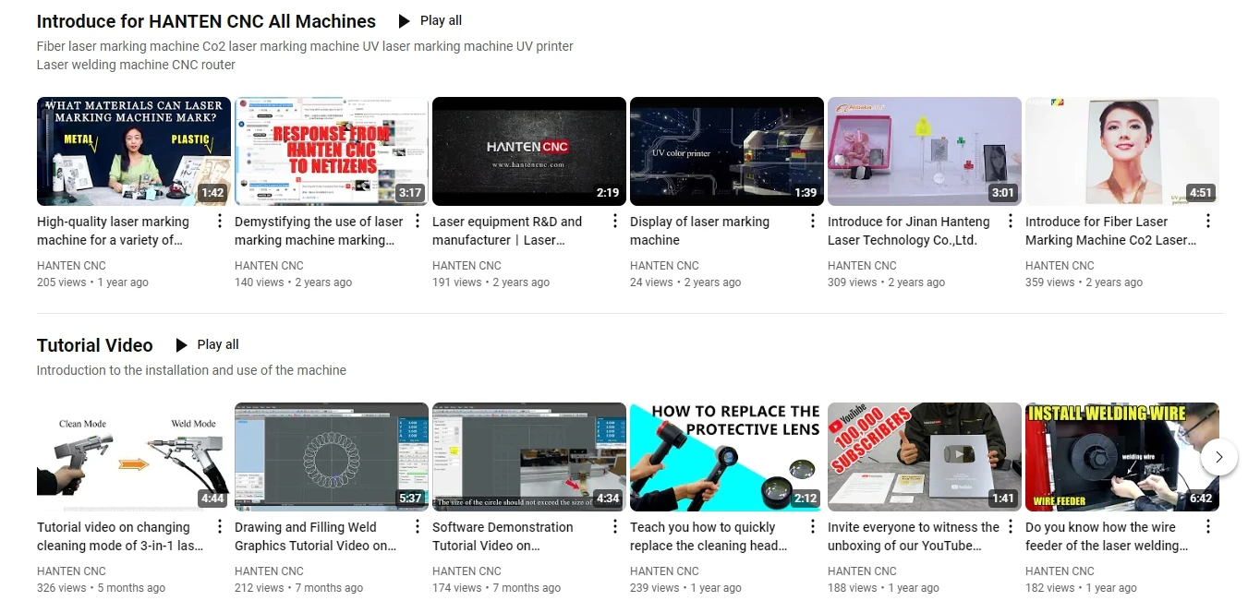This screenshot has width=1248, height=613.
Task: Open title 'Do you know how the wire feeder'
Action: click(x=1108, y=536)
